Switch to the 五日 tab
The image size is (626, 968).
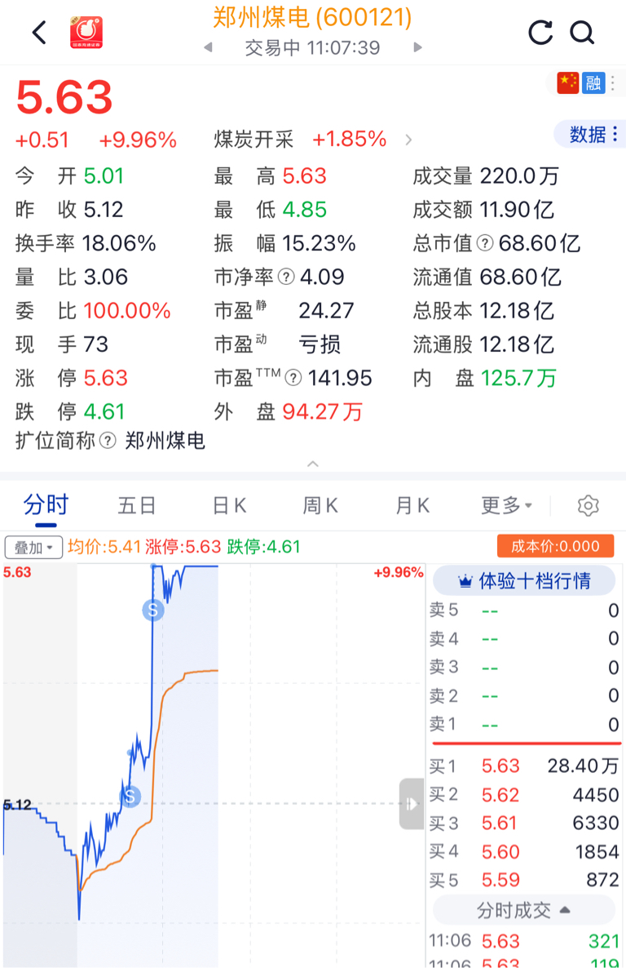coord(136,505)
